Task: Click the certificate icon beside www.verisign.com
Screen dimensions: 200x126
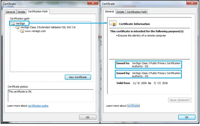Action: pos(22,31)
